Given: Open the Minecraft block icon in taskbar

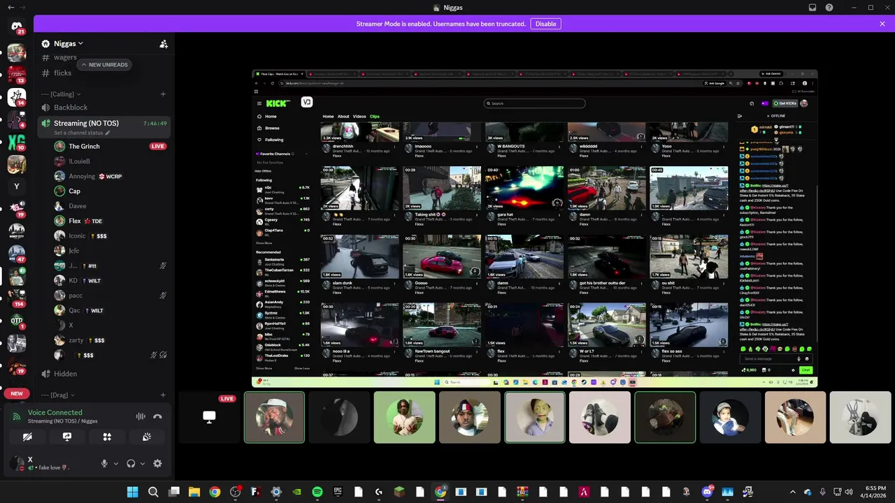Looking at the screenshot, I should pos(399,492).
